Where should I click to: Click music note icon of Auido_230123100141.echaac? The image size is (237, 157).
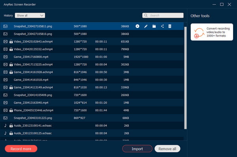6,126
